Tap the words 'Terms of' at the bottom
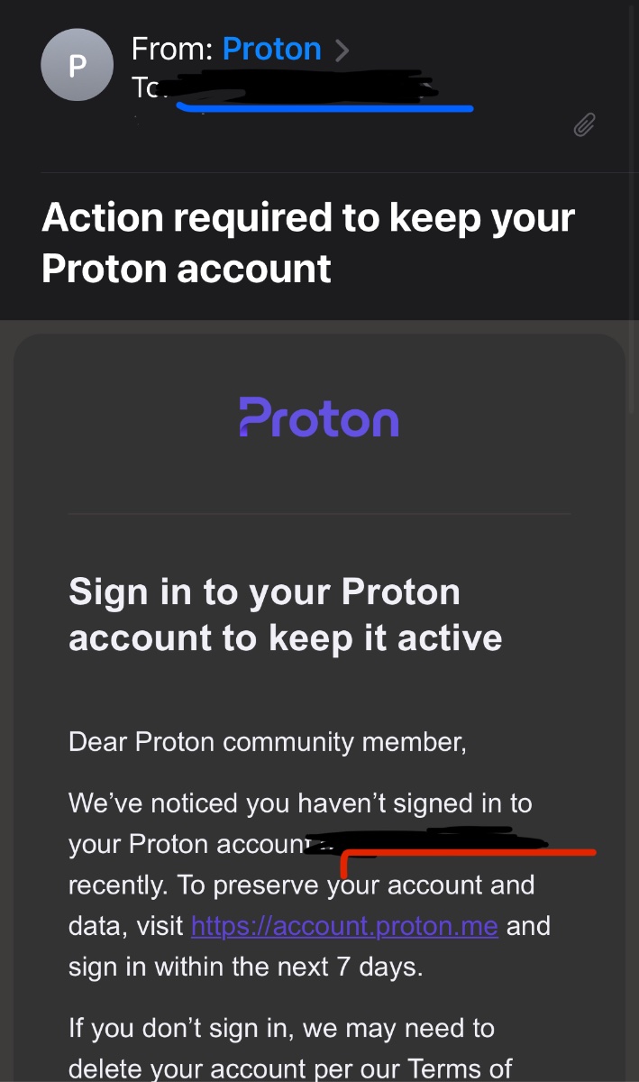The width and height of the screenshot is (639, 1082). (x=460, y=1068)
